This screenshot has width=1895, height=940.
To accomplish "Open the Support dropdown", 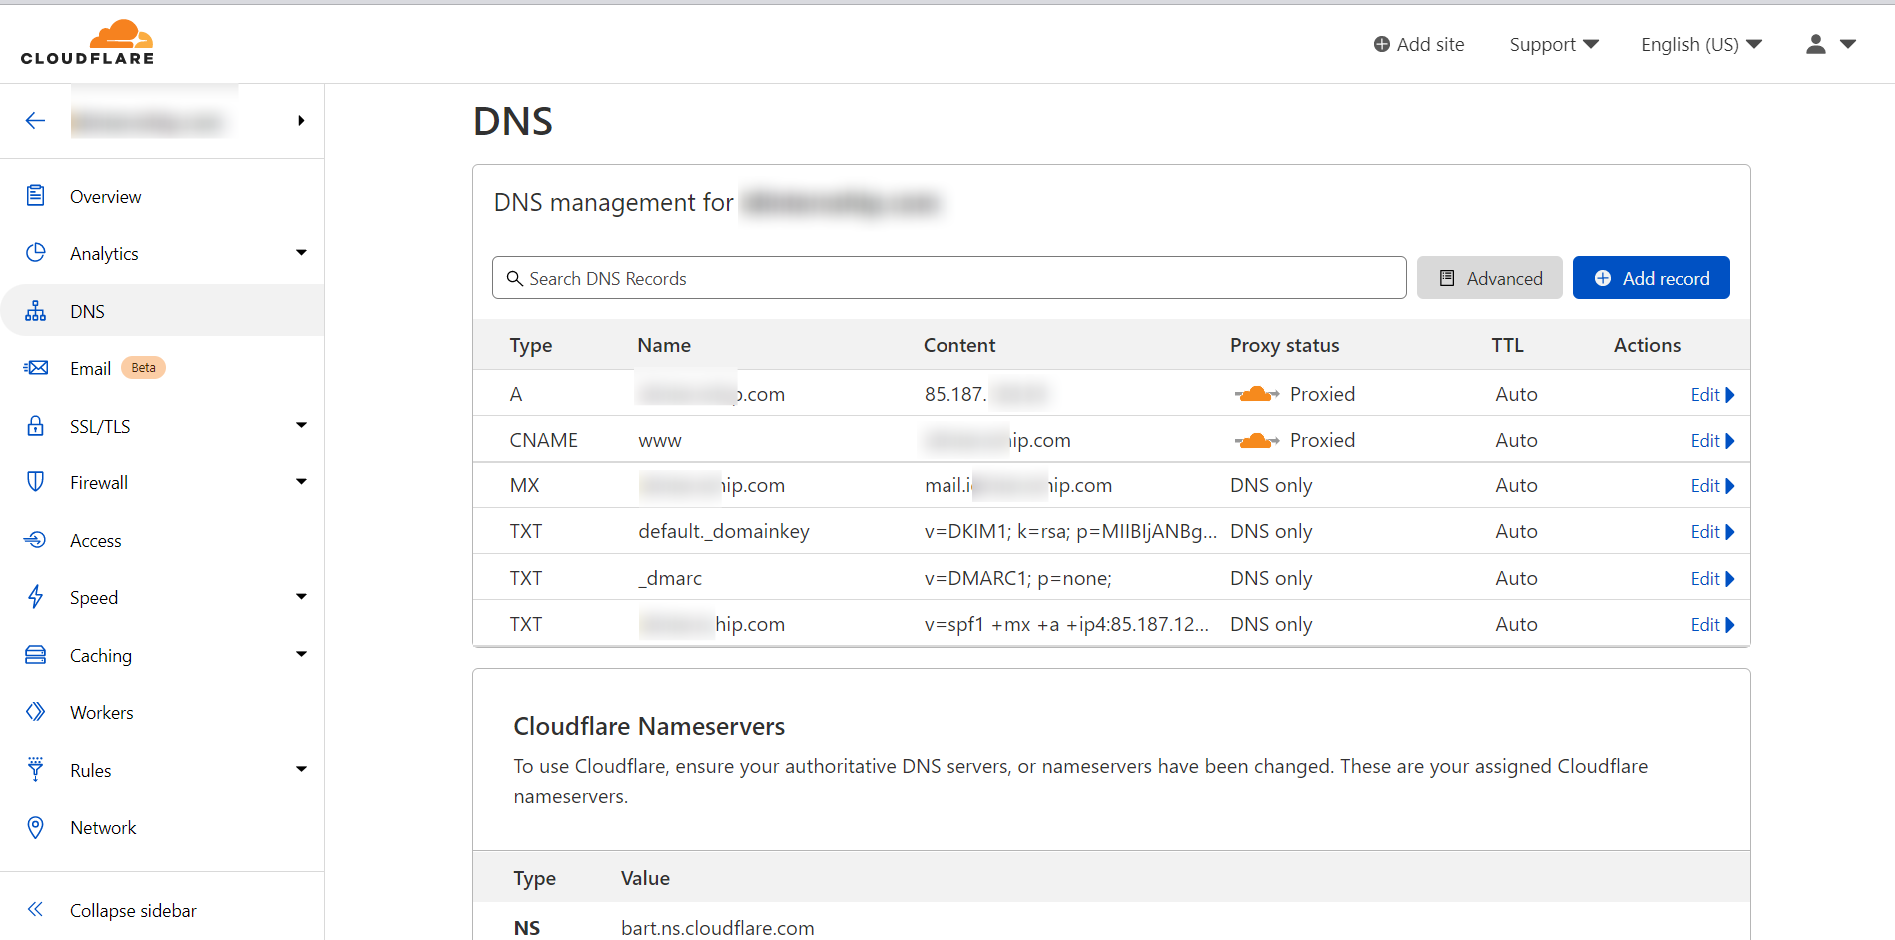I will coord(1554,44).
